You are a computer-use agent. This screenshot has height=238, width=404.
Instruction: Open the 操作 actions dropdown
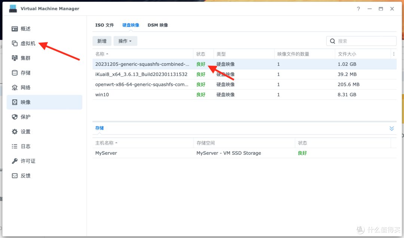click(x=125, y=41)
